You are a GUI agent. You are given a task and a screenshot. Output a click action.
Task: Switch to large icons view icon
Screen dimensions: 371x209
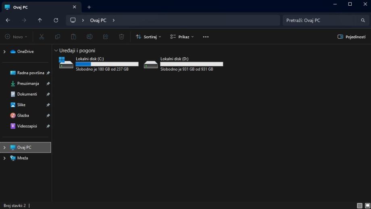[367, 205]
